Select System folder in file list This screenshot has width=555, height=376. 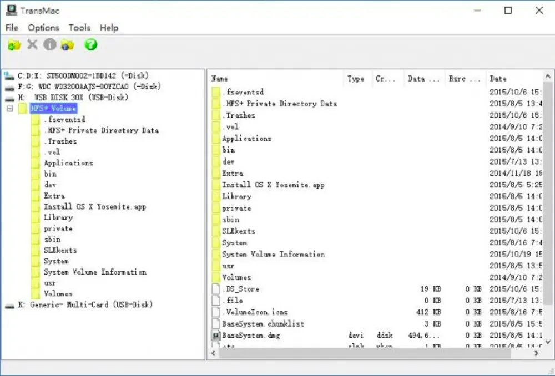click(x=234, y=243)
